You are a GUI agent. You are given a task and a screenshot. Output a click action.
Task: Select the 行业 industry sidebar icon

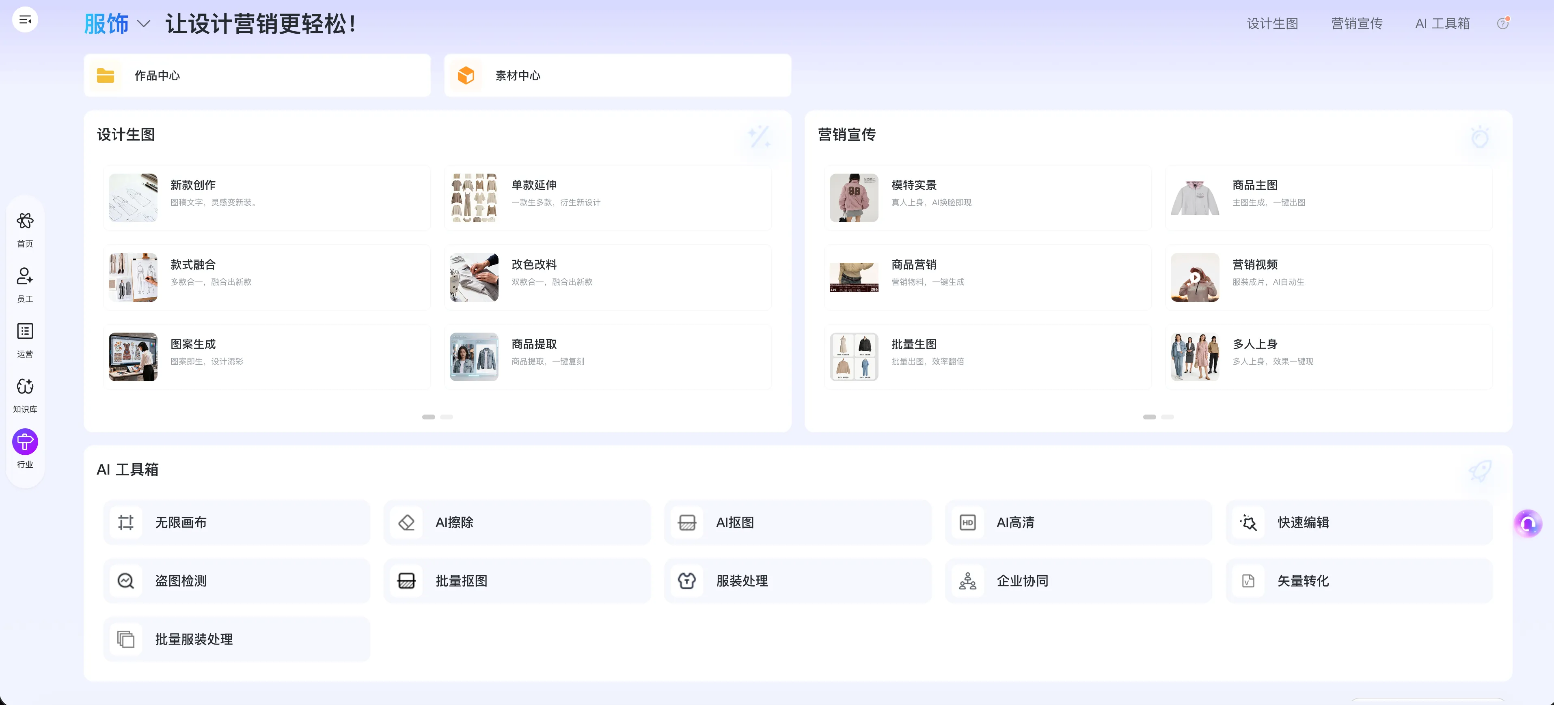(x=25, y=442)
